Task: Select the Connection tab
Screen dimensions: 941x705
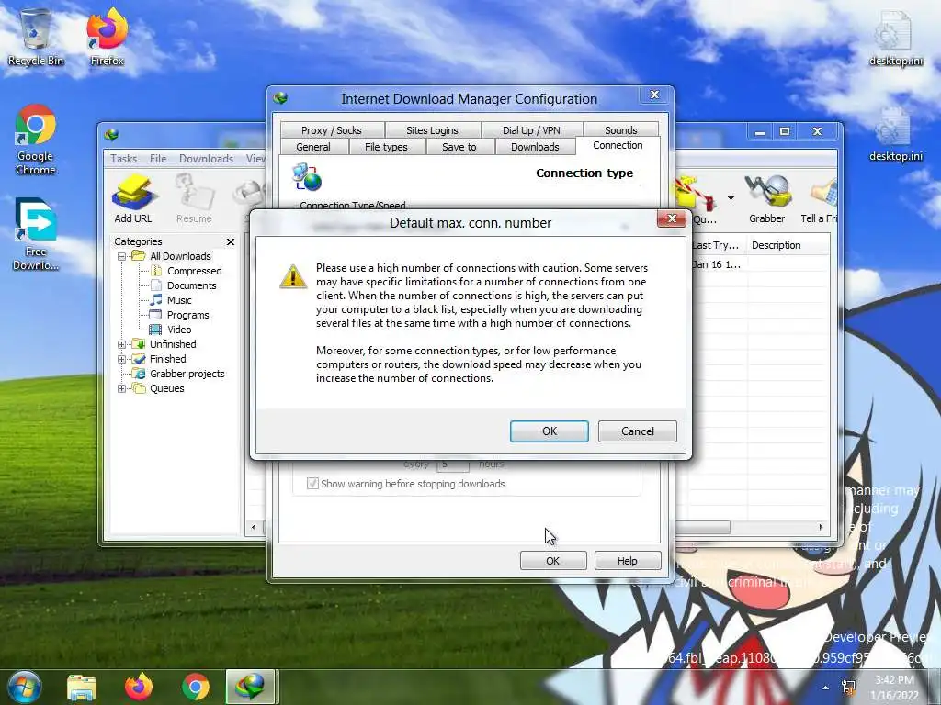Action: tap(618, 145)
